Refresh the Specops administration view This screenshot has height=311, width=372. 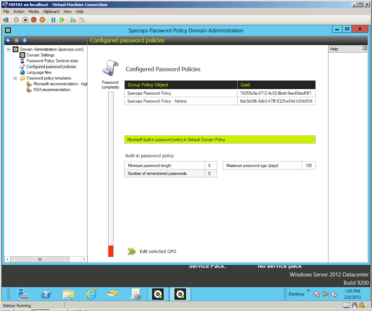tap(25, 40)
